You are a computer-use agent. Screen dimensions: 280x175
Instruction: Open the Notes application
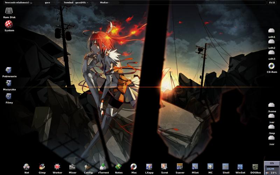tap(118, 167)
